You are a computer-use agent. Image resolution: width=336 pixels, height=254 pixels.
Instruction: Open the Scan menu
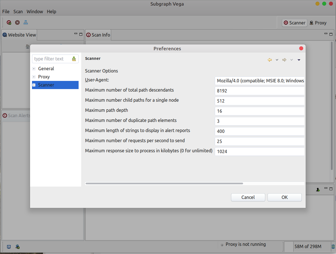point(18,12)
